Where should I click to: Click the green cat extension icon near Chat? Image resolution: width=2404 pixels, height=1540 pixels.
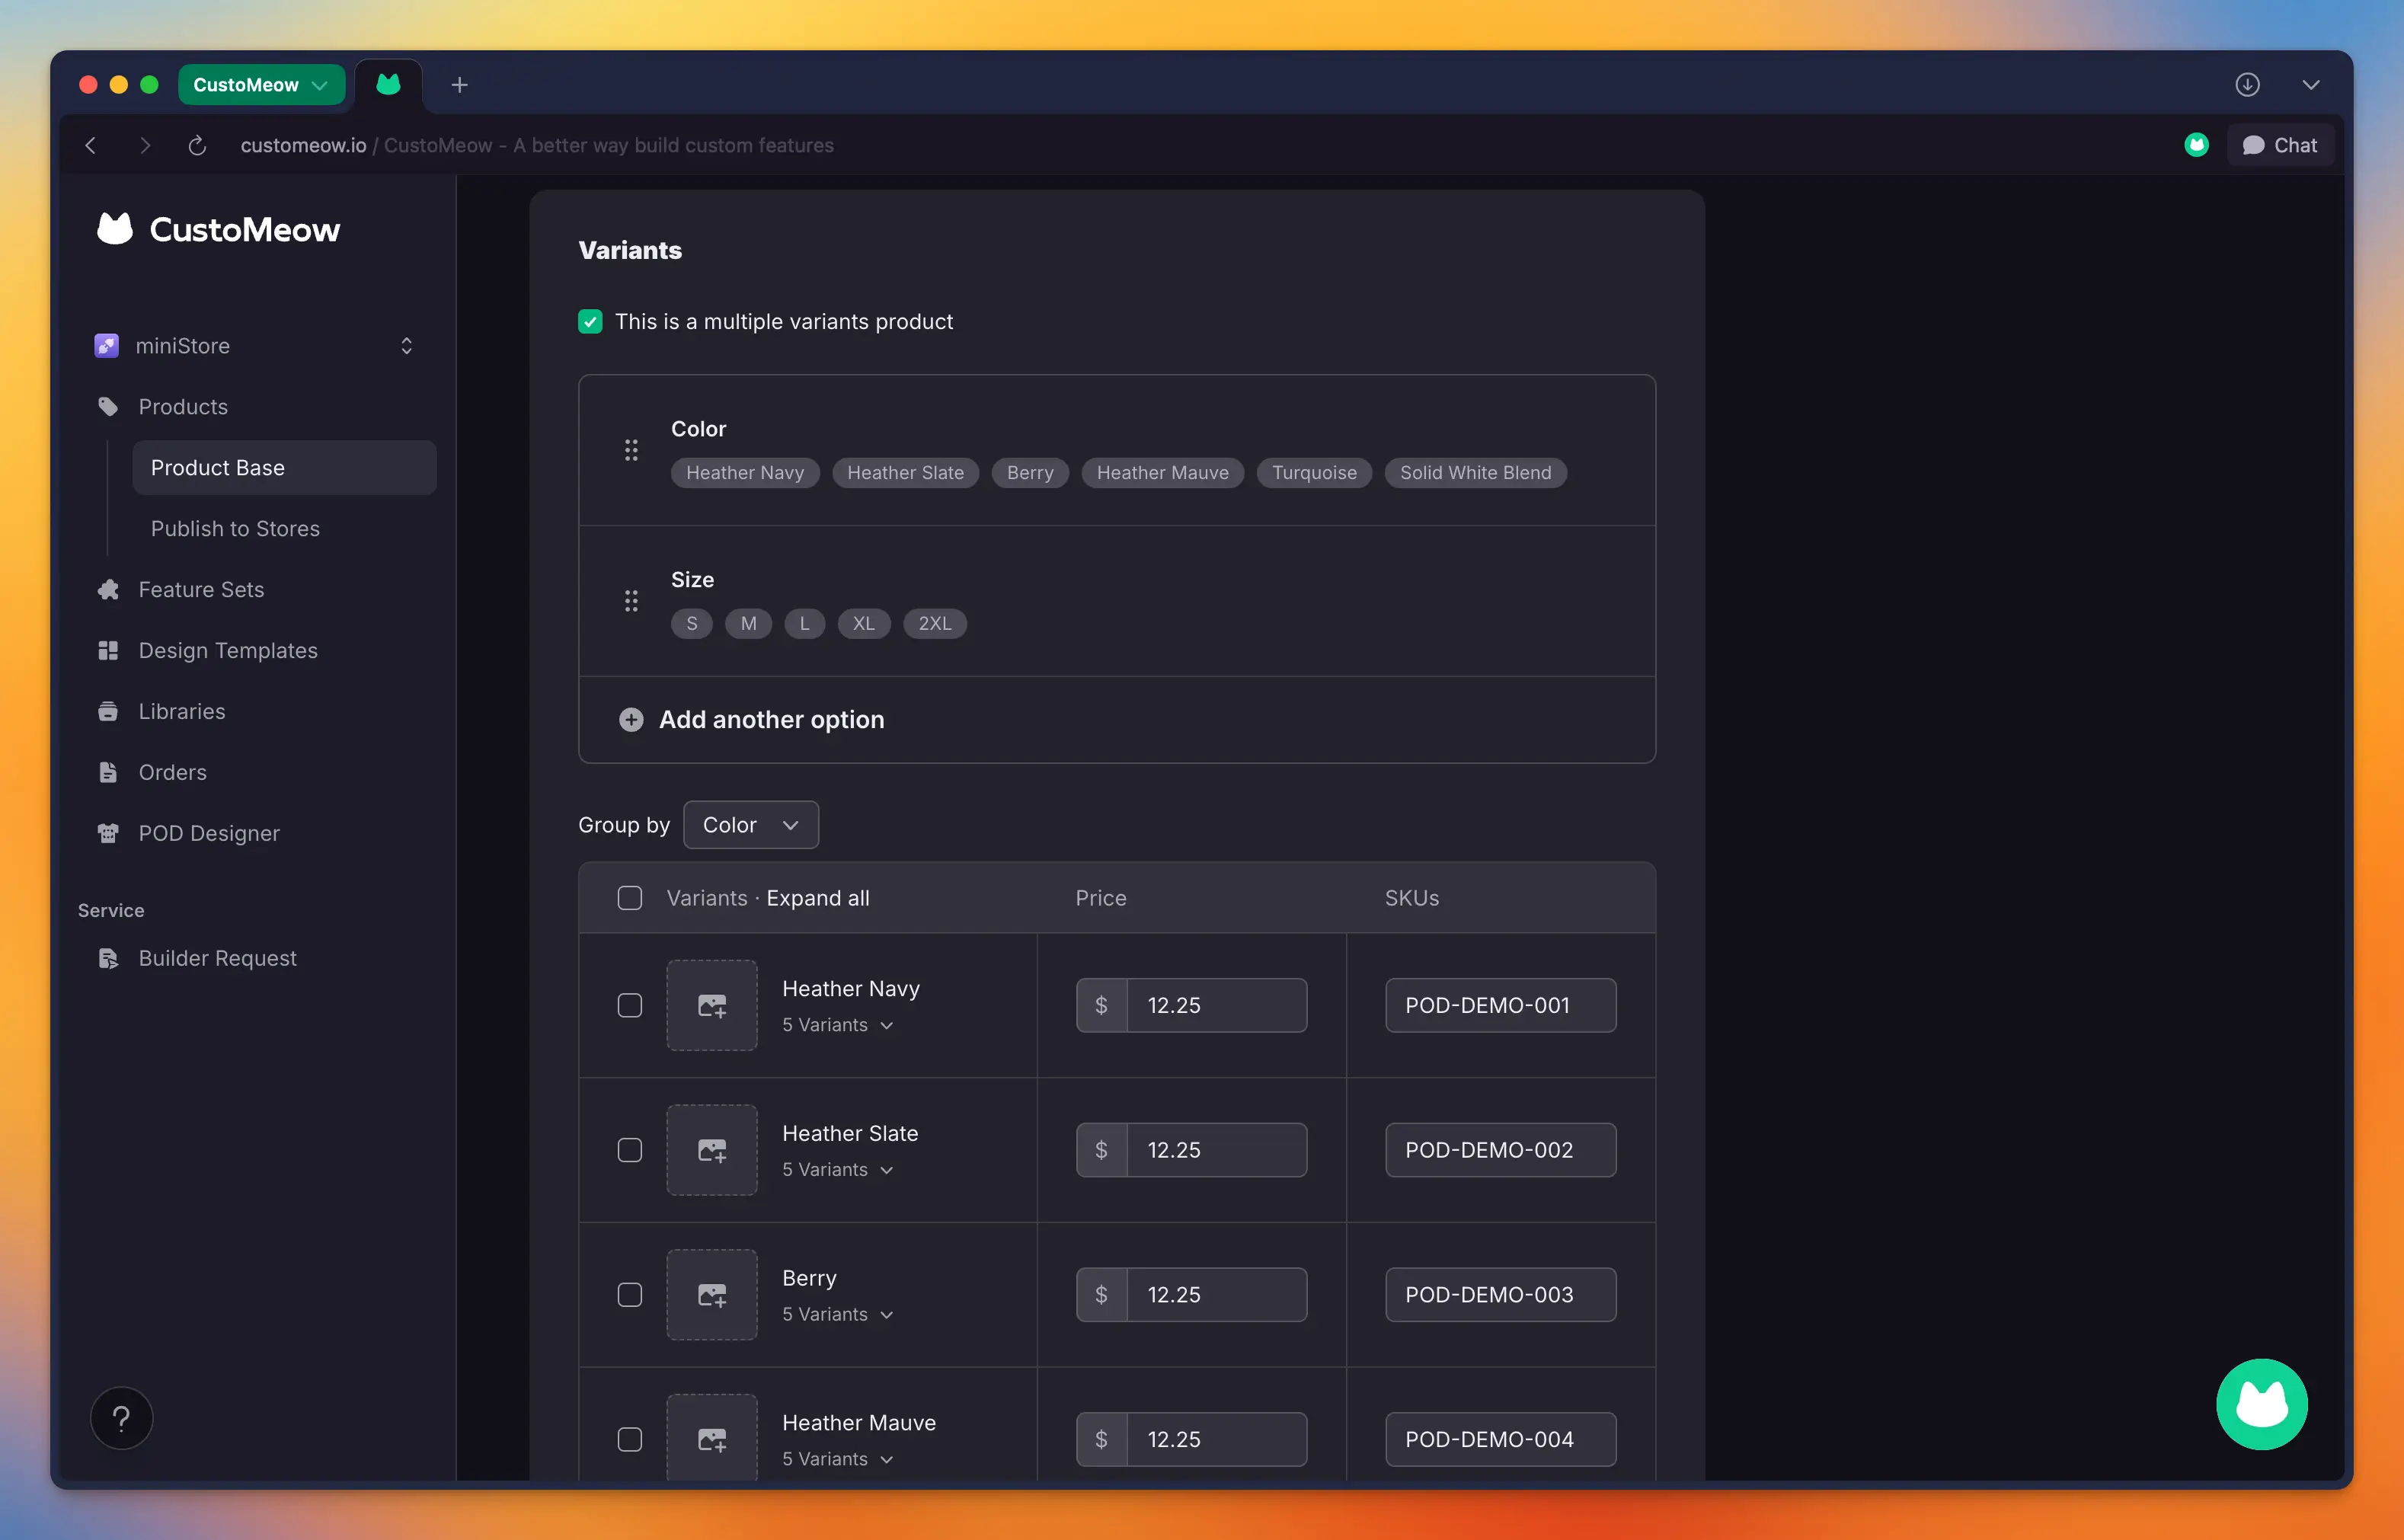tap(2196, 145)
